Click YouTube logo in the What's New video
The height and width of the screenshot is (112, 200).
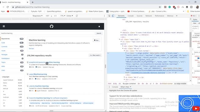[196, 108]
